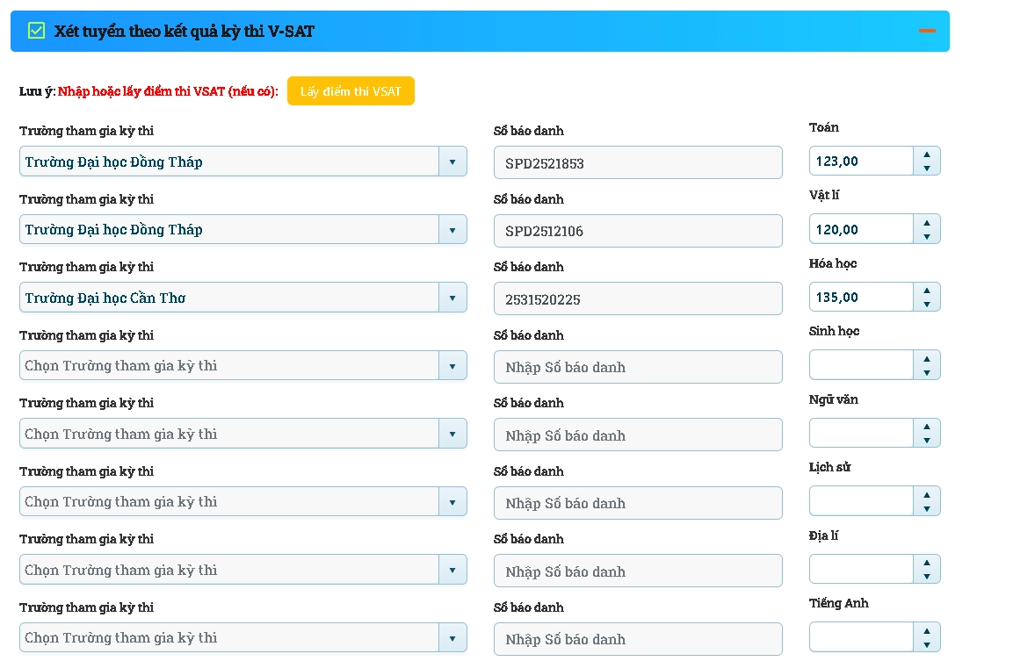The height and width of the screenshot is (661, 1035).
Task: Increase the Toán score with up arrow
Action: pyautogui.click(x=927, y=154)
